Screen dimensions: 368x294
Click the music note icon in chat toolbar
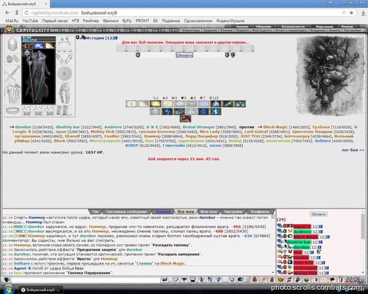(x=218, y=279)
